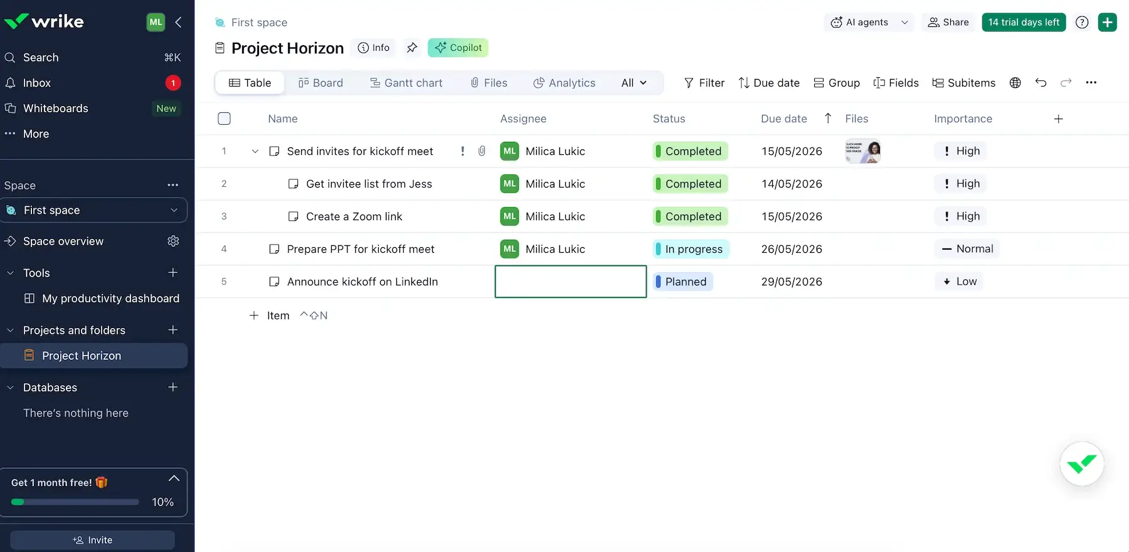Change status of Prepare PPT from In progress
Image resolution: width=1129 pixels, height=552 pixels.
point(691,249)
